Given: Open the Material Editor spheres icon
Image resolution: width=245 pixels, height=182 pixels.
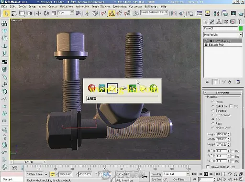Looking at the screenshot, I should click(x=216, y=13).
